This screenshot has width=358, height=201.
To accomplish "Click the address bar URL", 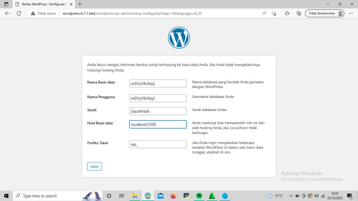I will 132,13.
